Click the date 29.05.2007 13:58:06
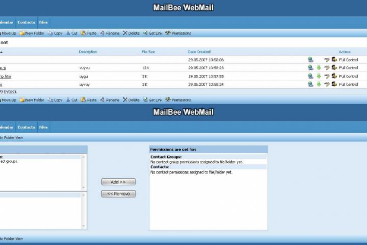367x245 pixels. tap(206, 60)
